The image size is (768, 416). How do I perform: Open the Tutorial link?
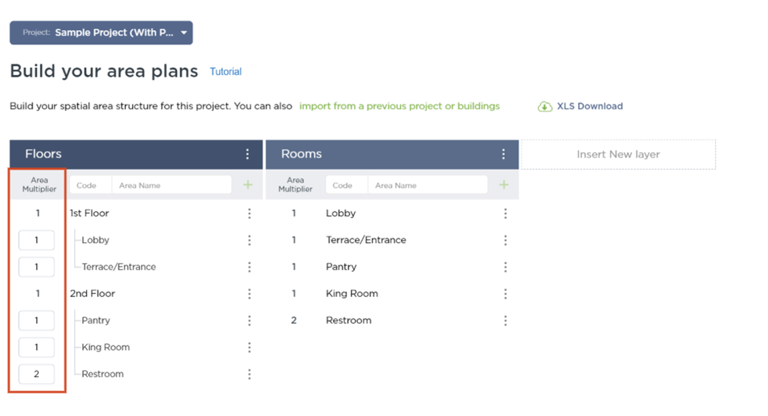[x=225, y=72]
